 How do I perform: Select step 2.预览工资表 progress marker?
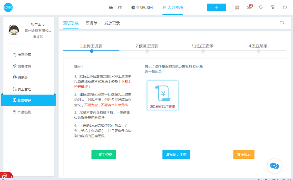(x=147, y=51)
